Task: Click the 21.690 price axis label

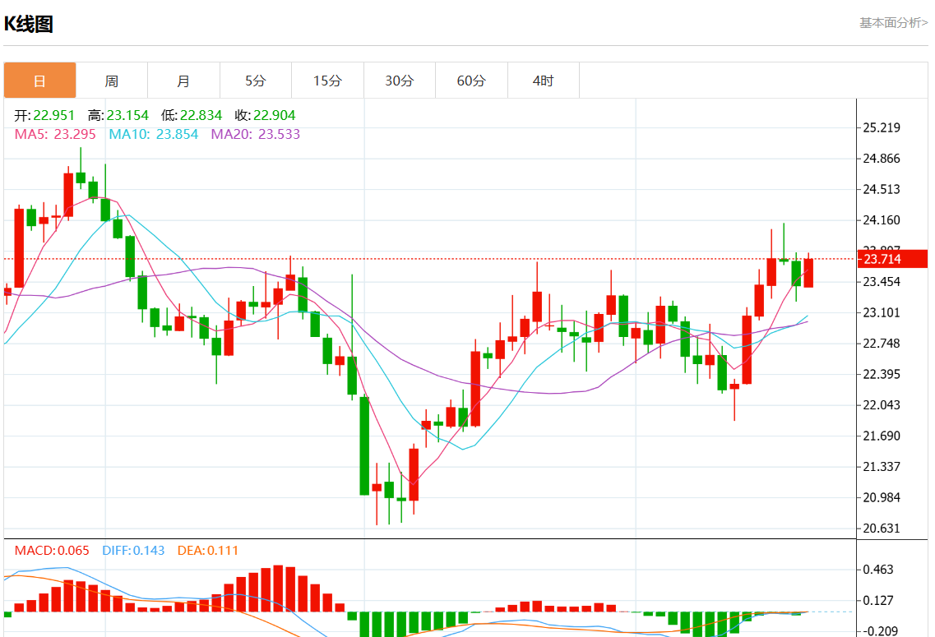Action: 882,436
